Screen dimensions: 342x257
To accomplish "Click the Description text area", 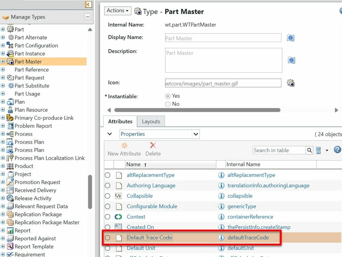I will [x=224, y=60].
